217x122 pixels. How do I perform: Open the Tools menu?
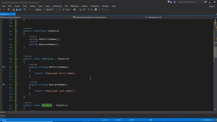pos(47,6)
